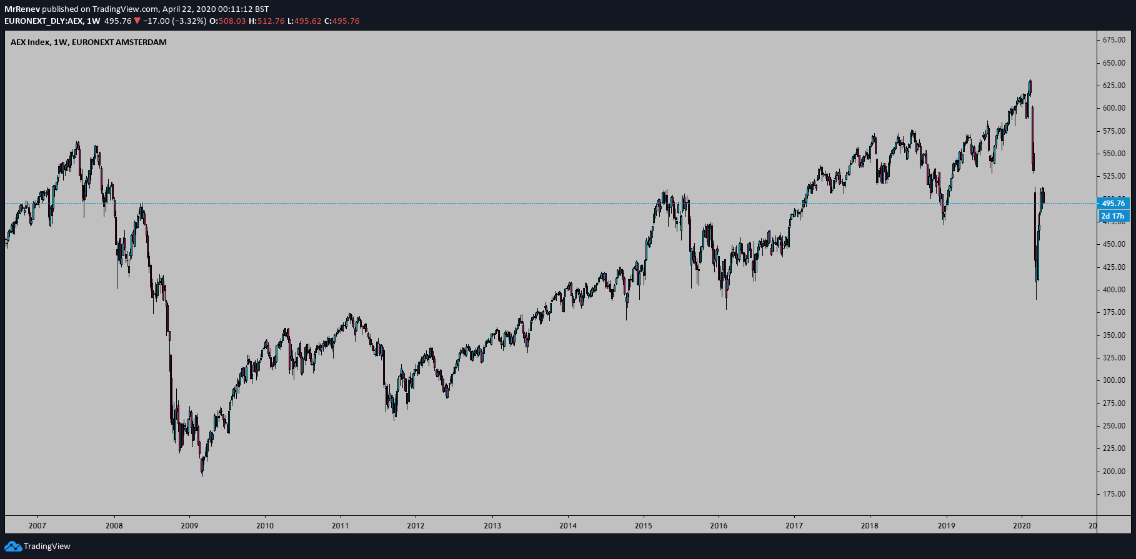Click the 425.00 price axis label
Screen dimensions: 1136x559
click(x=1114, y=267)
